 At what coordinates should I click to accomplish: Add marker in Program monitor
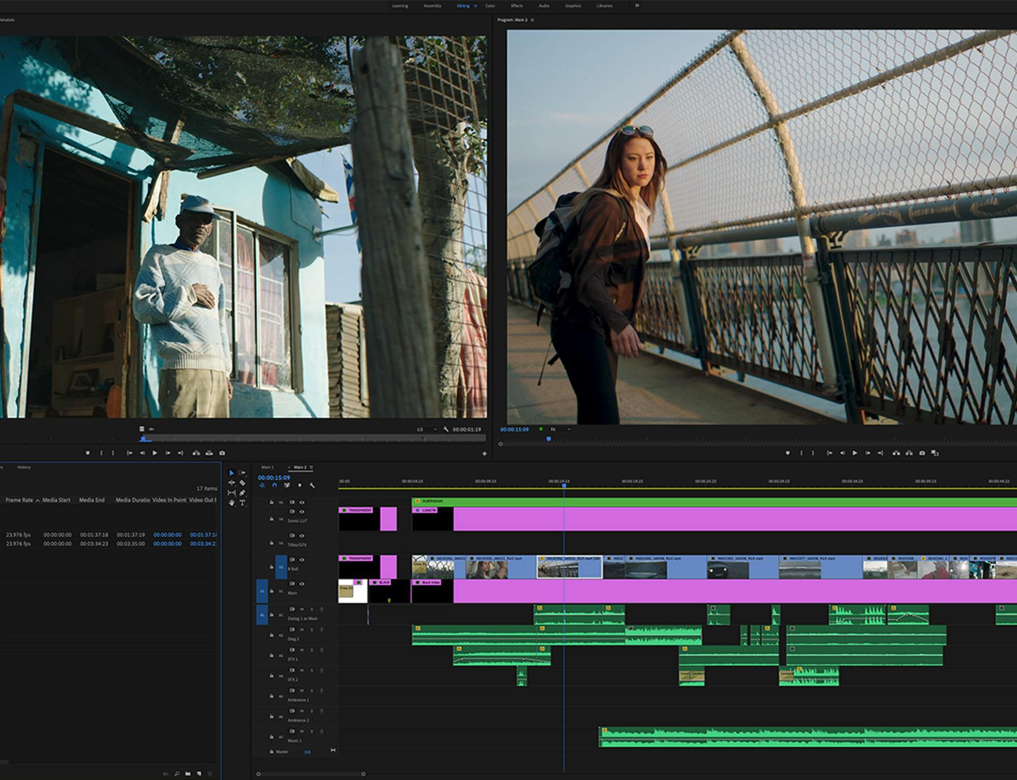click(x=787, y=453)
